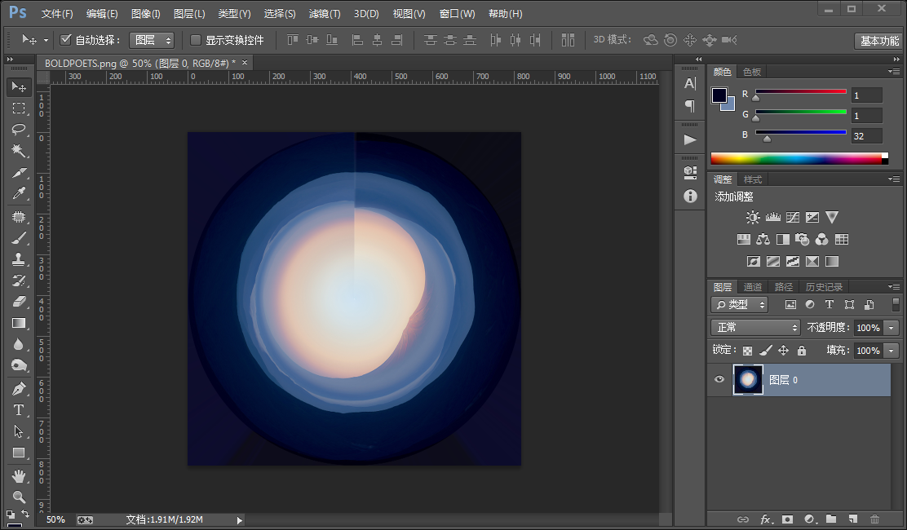
Task: Toggle lock image pixels brush icon
Action: pyautogui.click(x=765, y=351)
